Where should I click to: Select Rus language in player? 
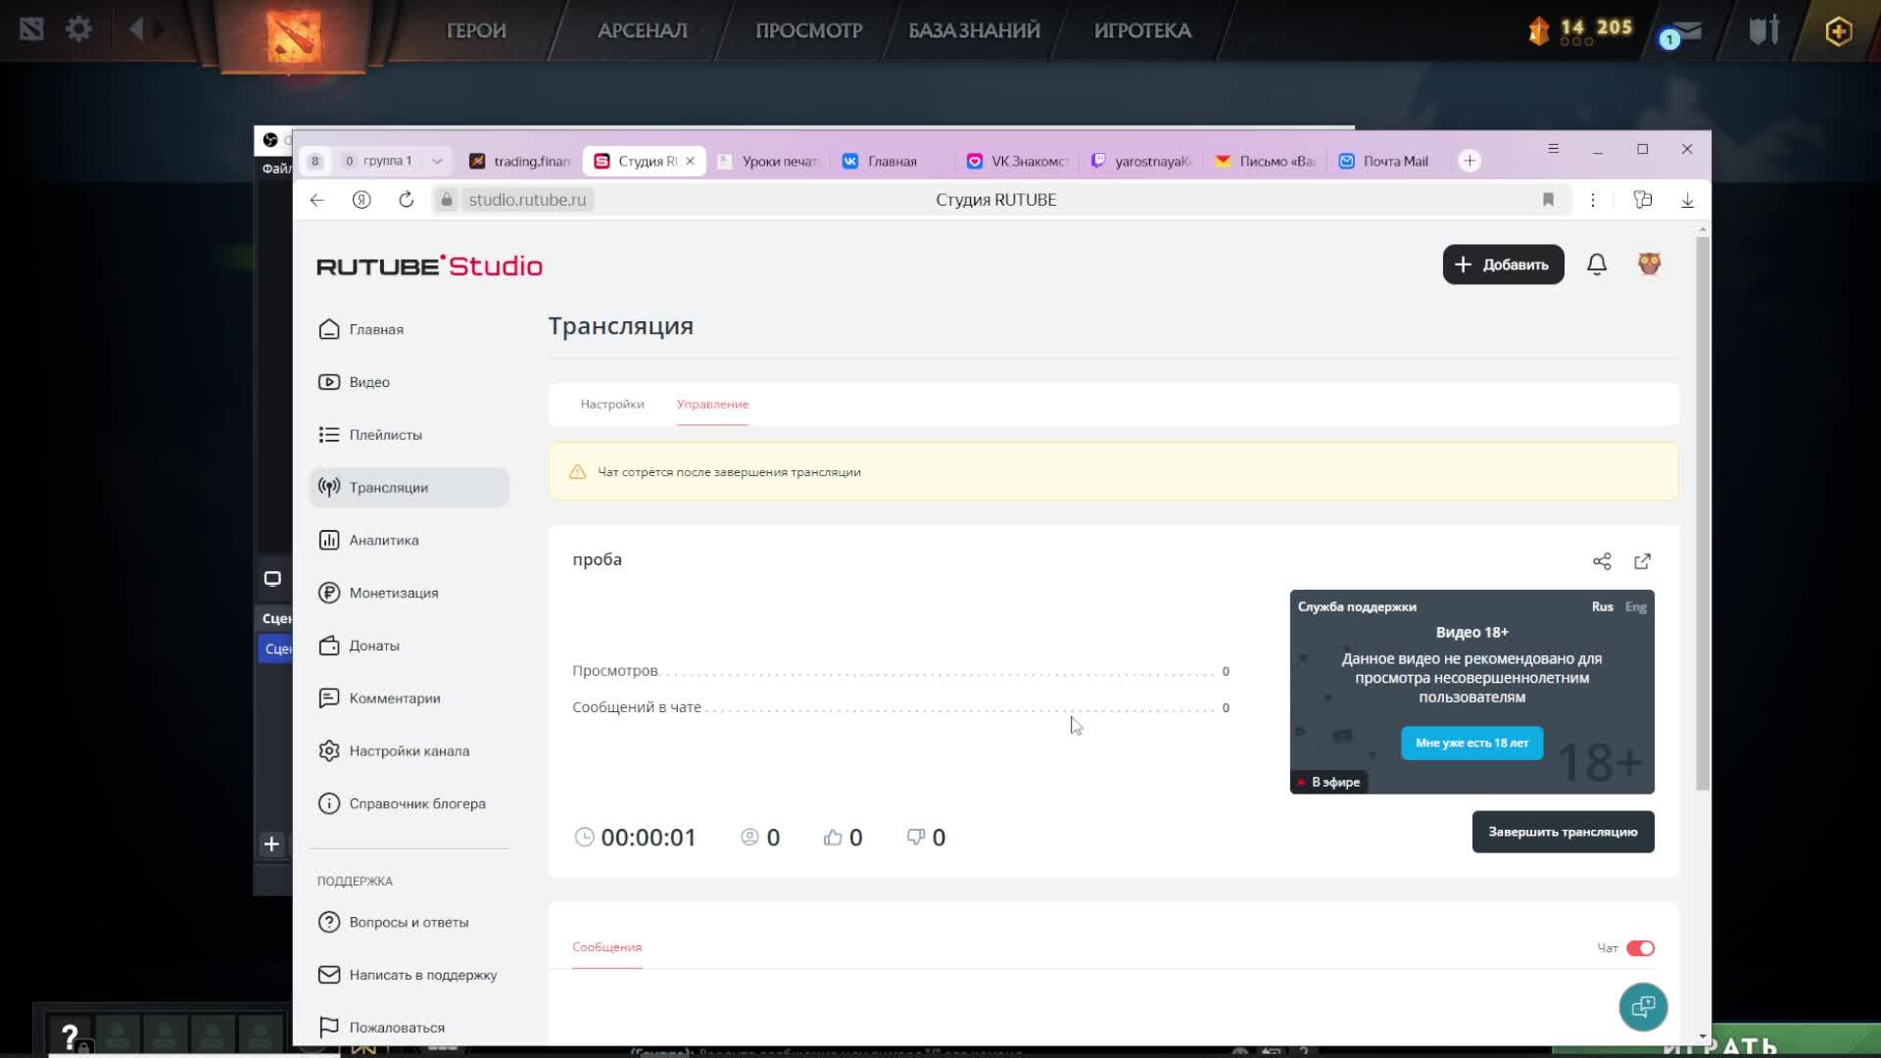coord(1602,607)
